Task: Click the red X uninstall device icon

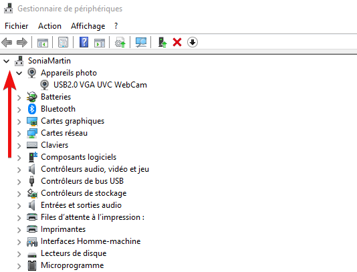Action: [177, 42]
